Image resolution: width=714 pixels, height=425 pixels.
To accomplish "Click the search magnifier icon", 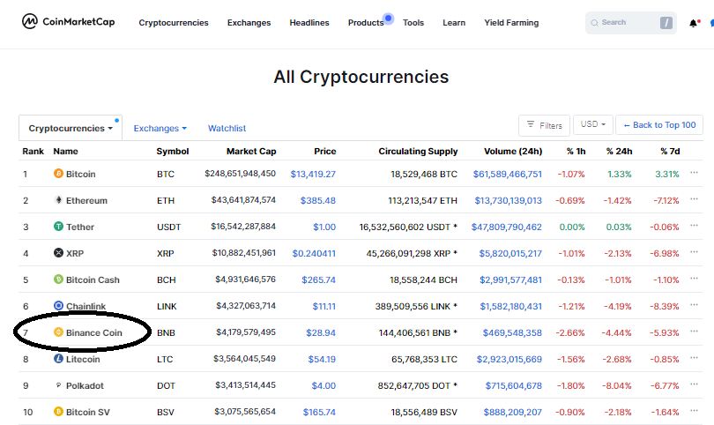I will click(x=594, y=23).
